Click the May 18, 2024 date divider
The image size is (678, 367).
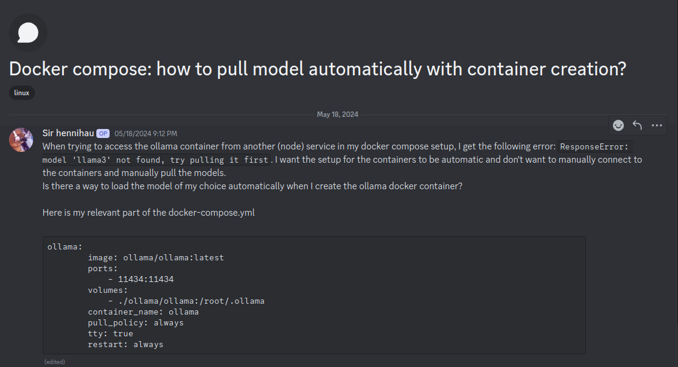(x=338, y=114)
